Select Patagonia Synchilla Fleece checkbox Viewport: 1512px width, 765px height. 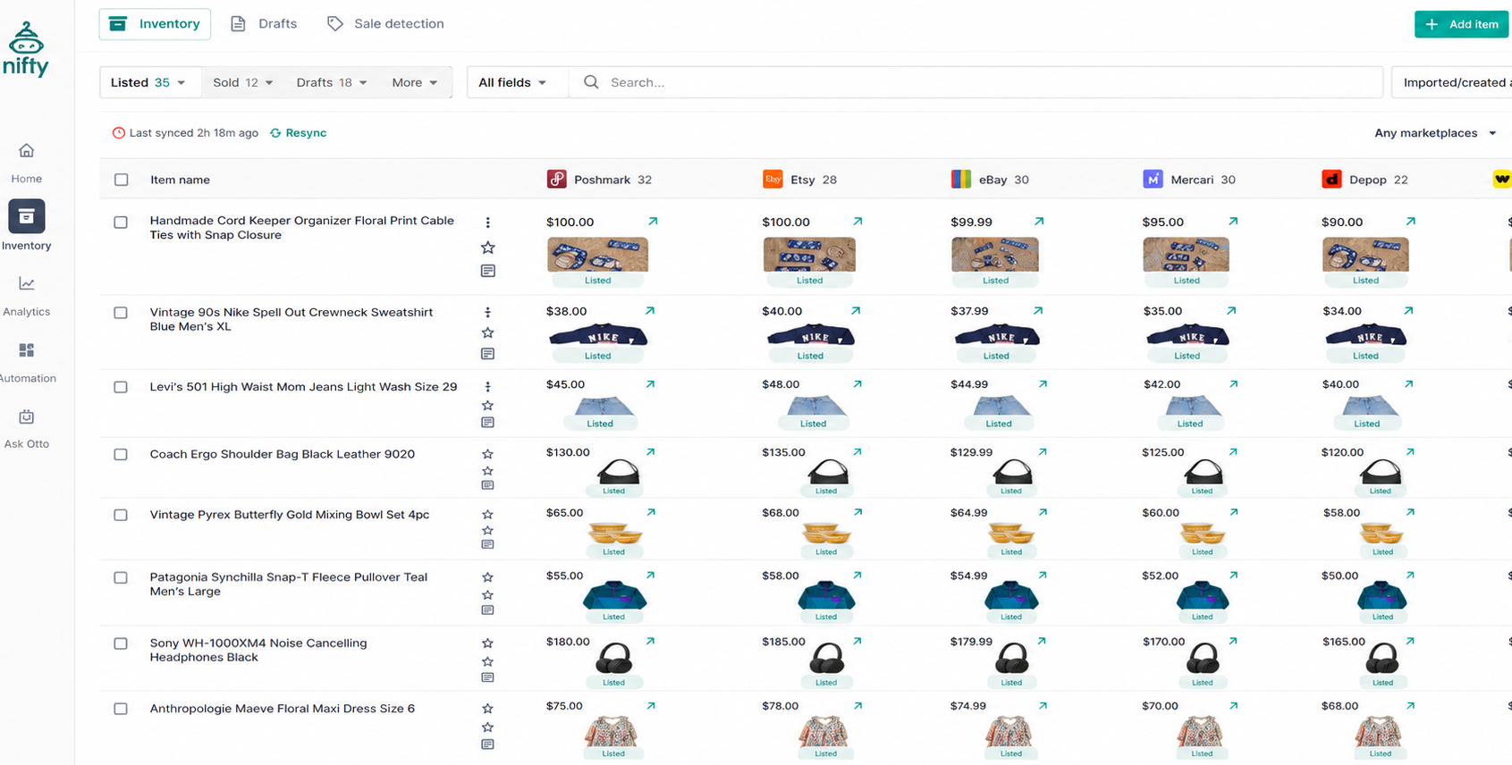[121, 577]
